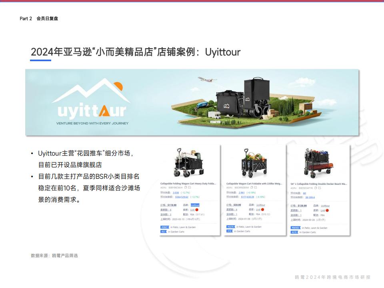This screenshot has height=288, width=384.
Task: Open Collapsible Wagon Cart Foldable with 220lbs title
Action: [x=254, y=184]
